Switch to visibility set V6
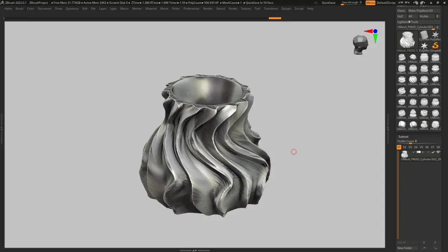The height and width of the screenshot is (252, 448). point(427,147)
